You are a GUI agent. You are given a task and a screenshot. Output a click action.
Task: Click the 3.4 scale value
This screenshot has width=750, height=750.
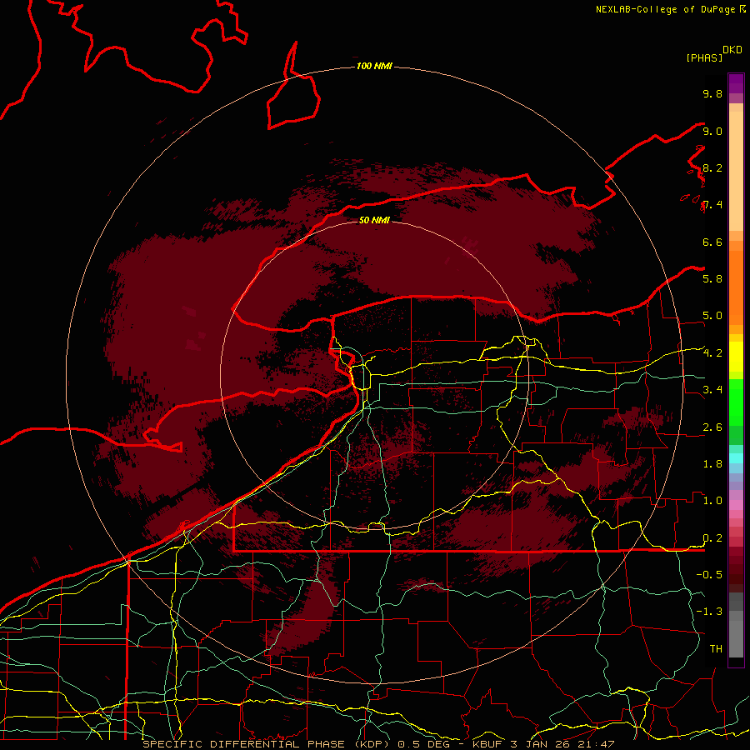(x=712, y=389)
